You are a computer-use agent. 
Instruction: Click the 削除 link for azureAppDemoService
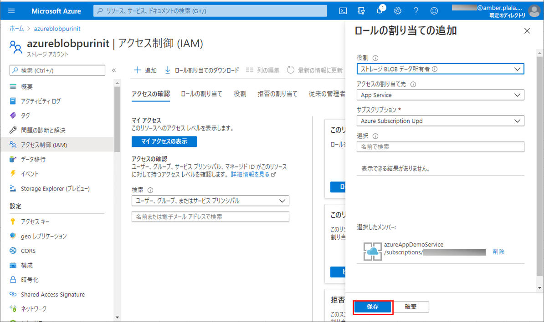click(498, 252)
